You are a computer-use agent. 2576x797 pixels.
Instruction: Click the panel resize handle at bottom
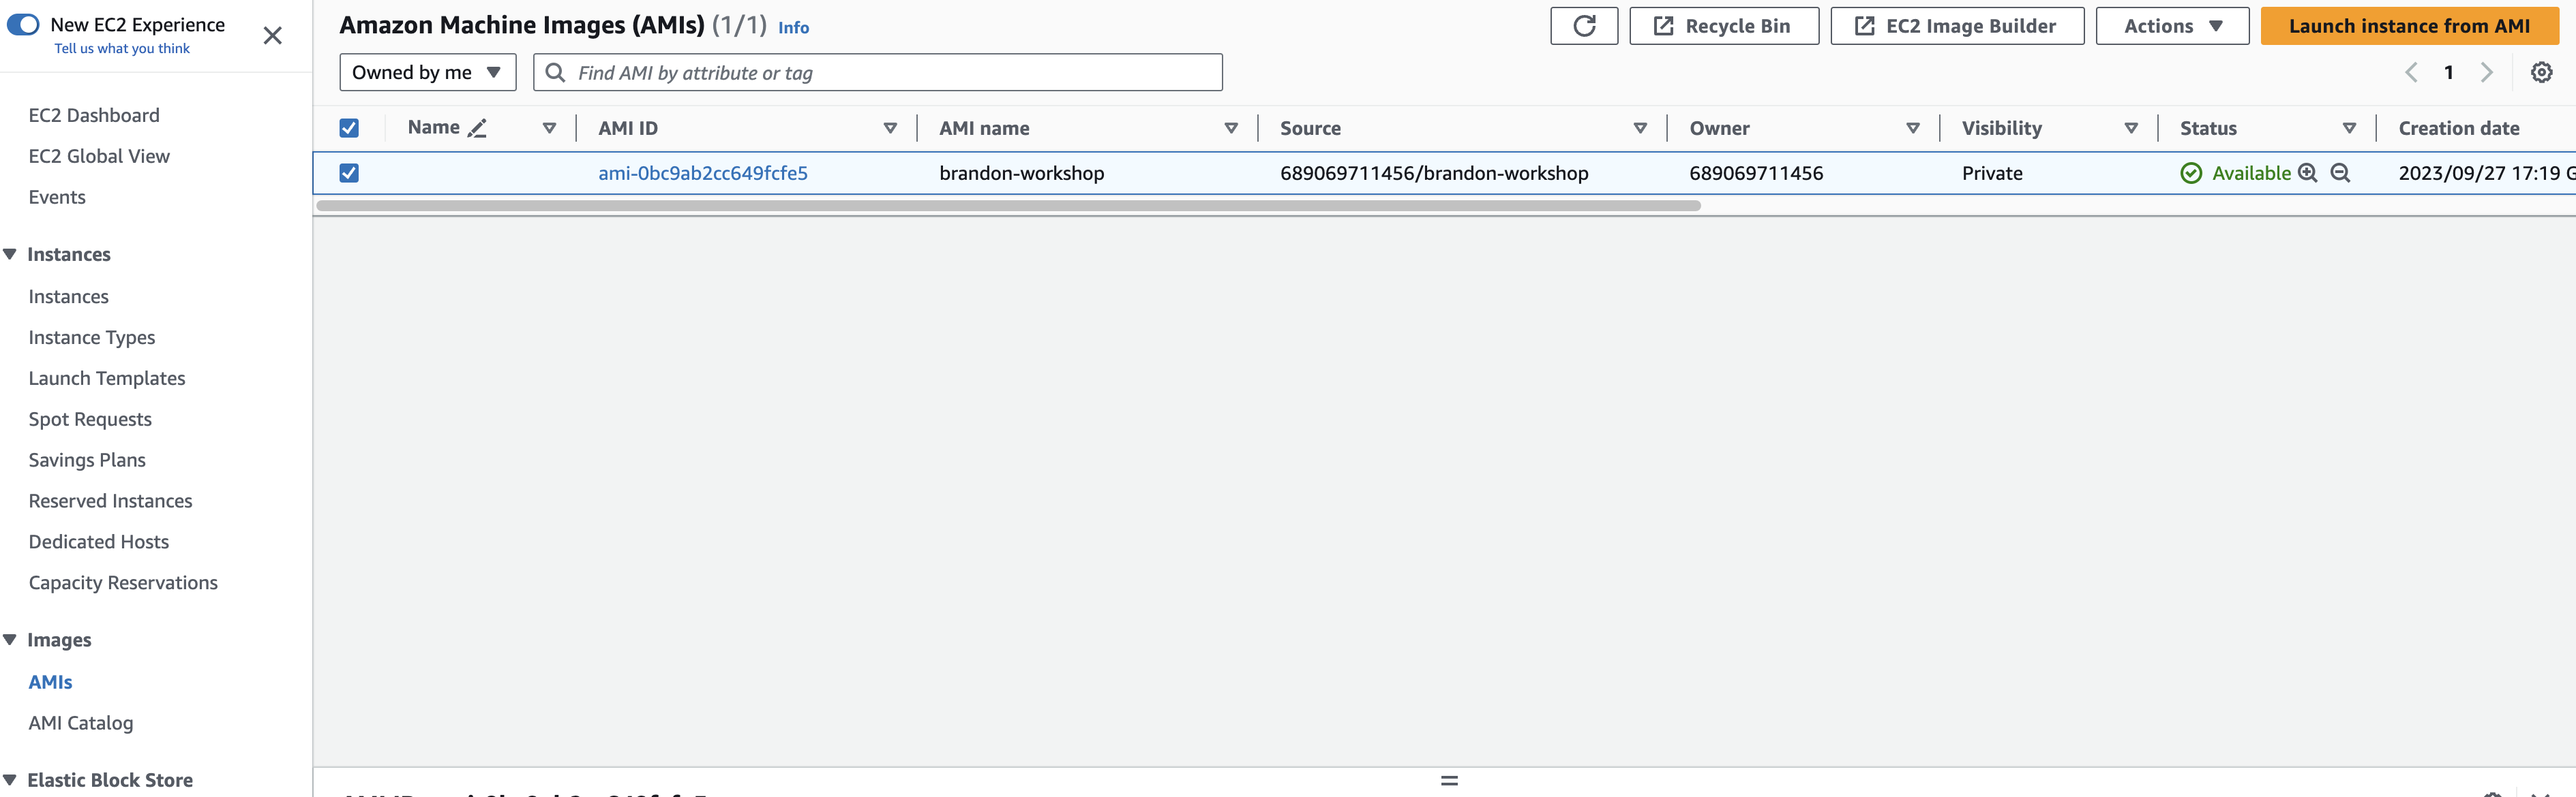(x=1449, y=780)
